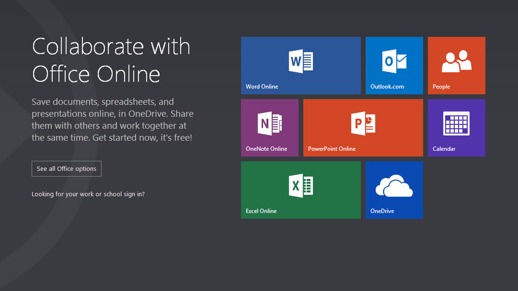Click the Word Online label text
Viewport: 518px width, 291px height.
point(262,86)
